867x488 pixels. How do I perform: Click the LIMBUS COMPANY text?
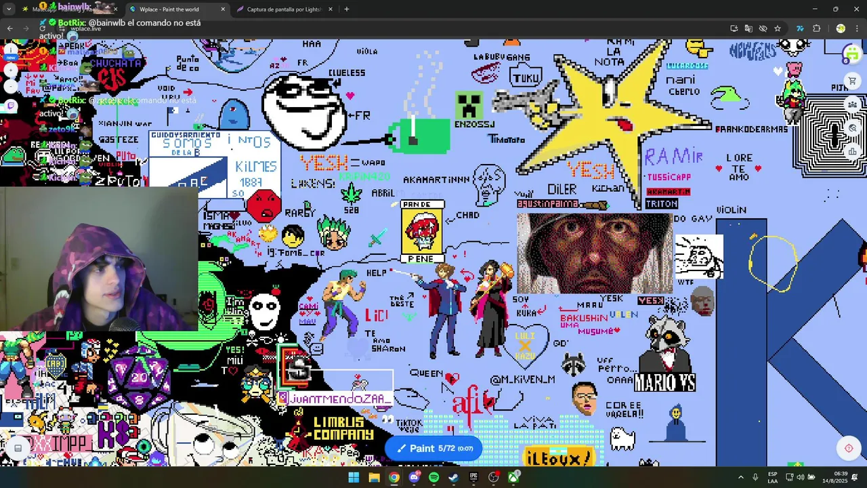343,428
